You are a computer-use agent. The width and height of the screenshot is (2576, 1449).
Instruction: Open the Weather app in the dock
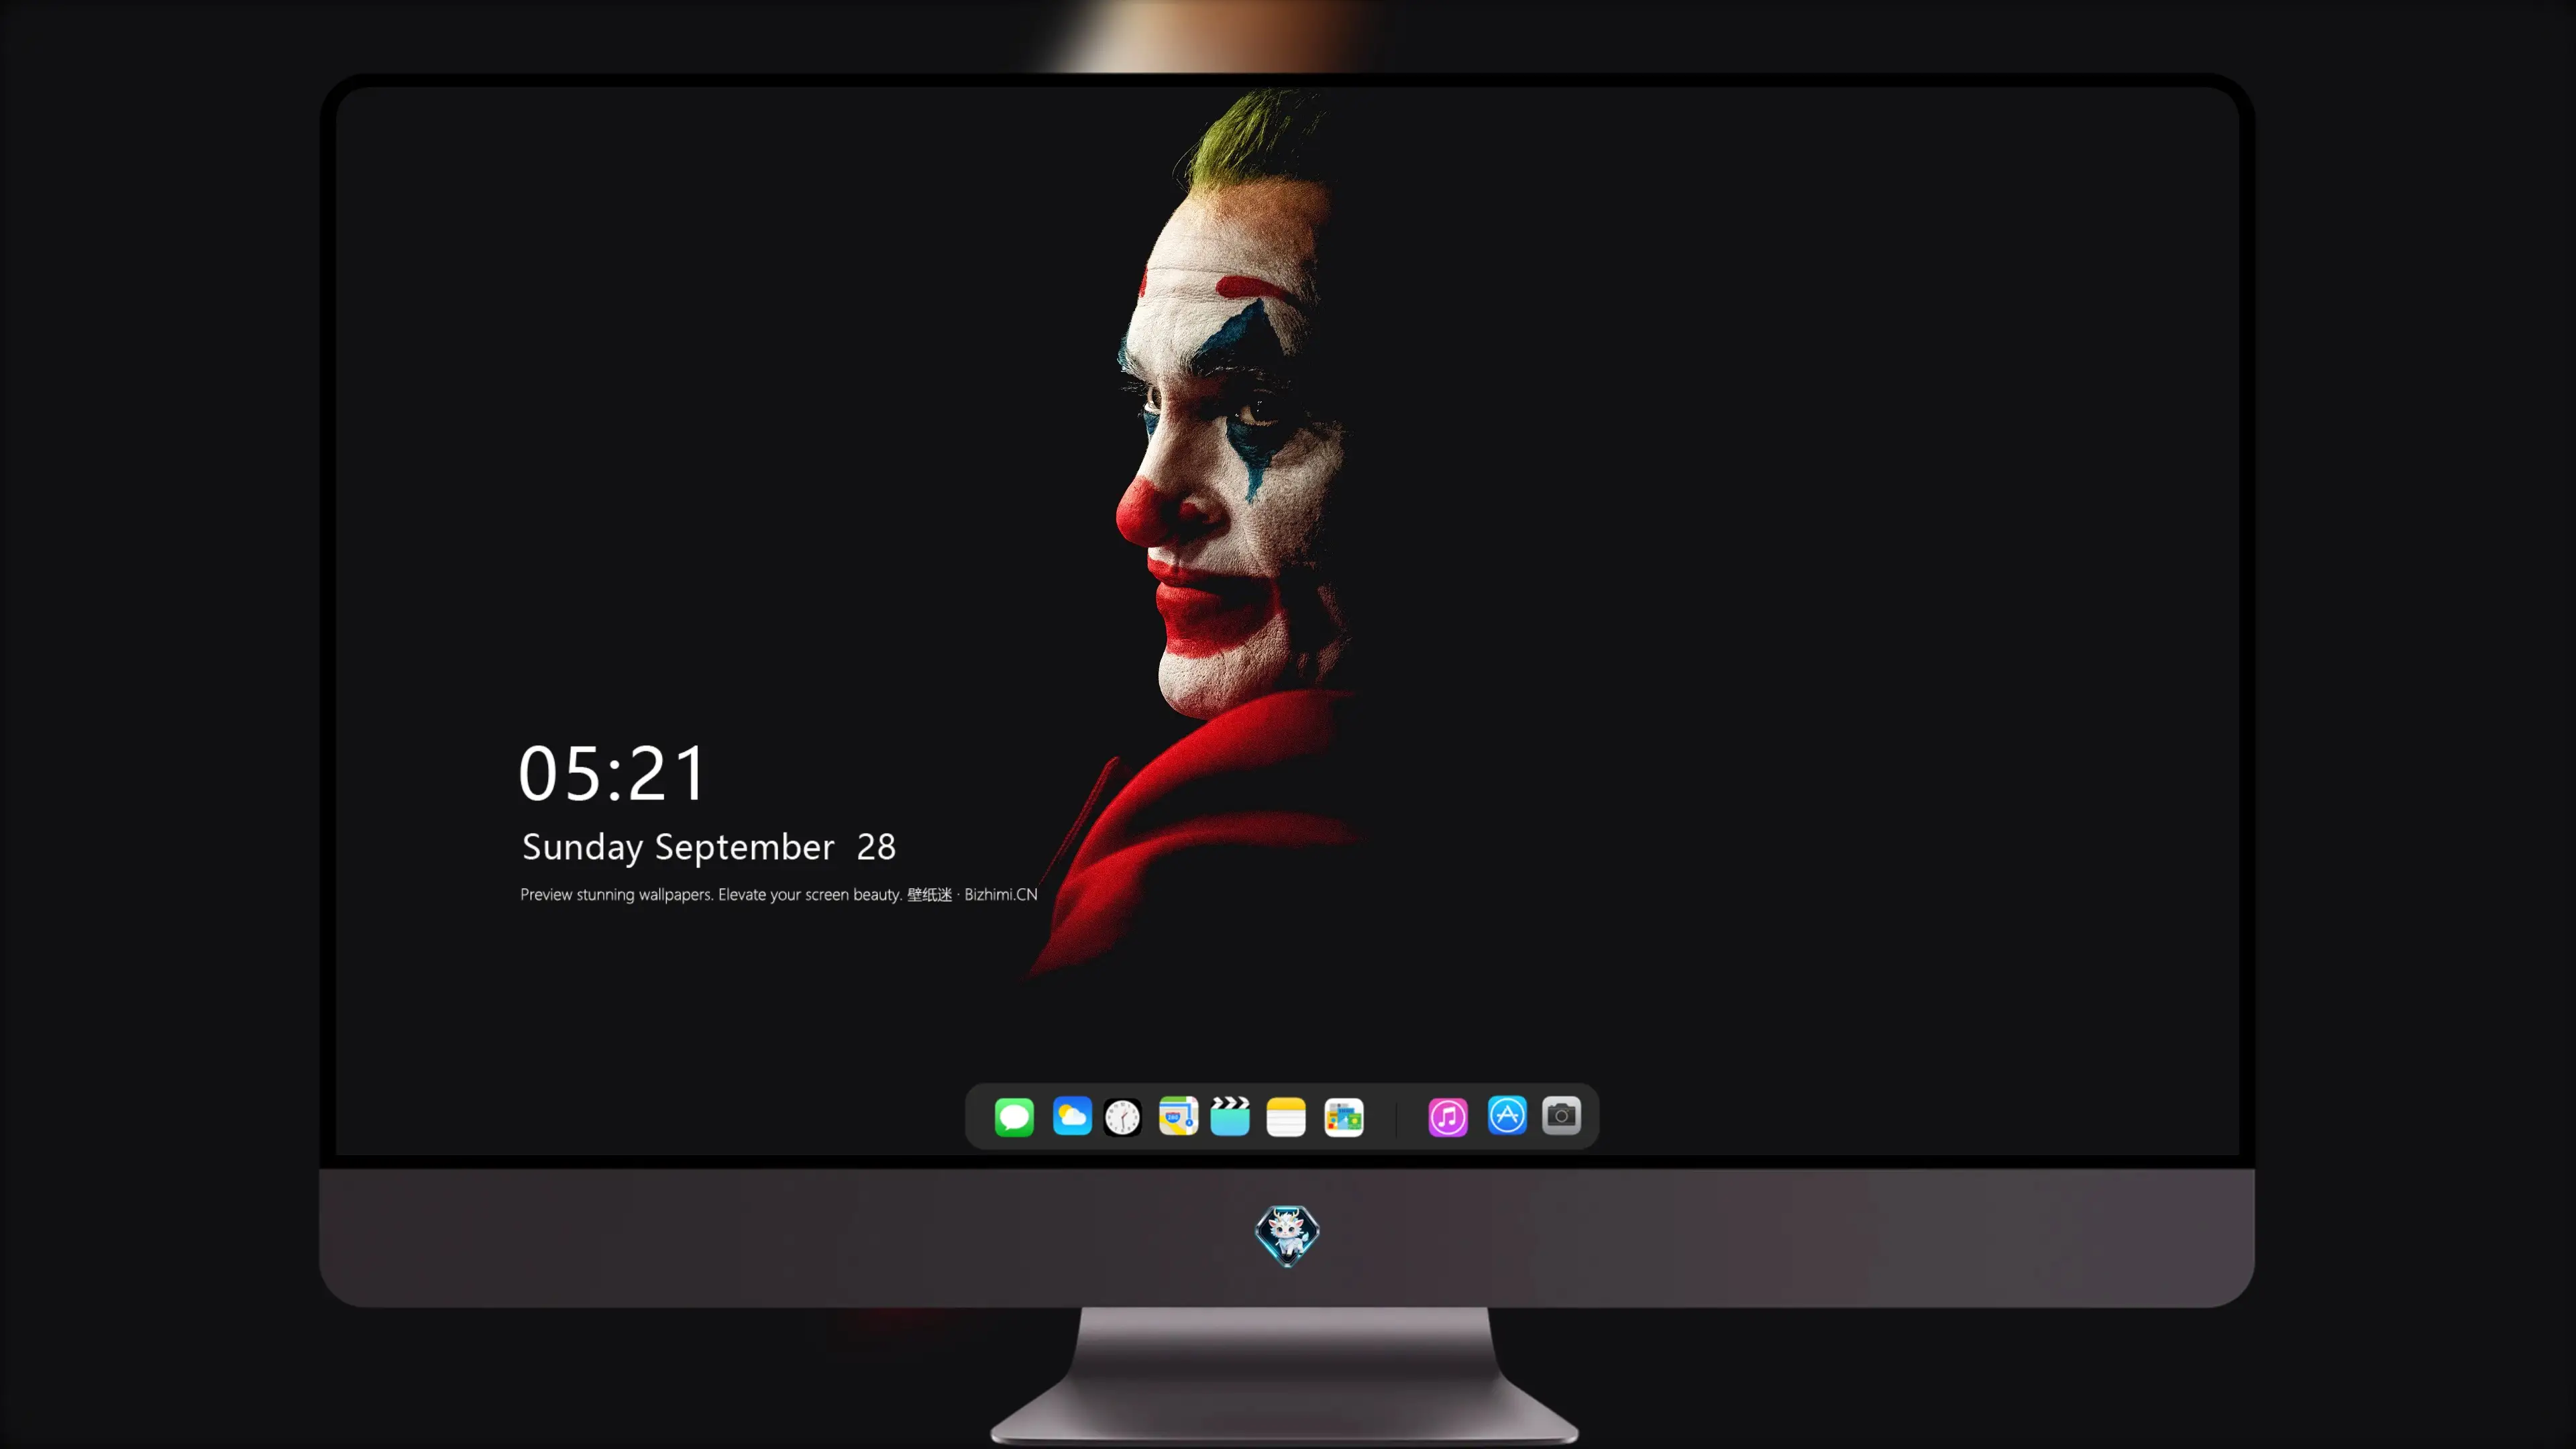coord(1071,1116)
